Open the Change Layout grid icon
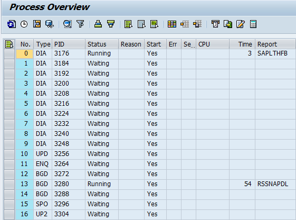Viewport: 296px width, 220px height. click(172, 24)
